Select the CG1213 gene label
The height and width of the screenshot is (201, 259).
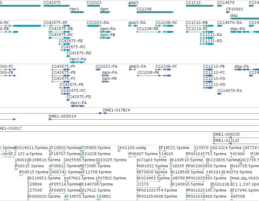pyautogui.click(x=193, y=3)
